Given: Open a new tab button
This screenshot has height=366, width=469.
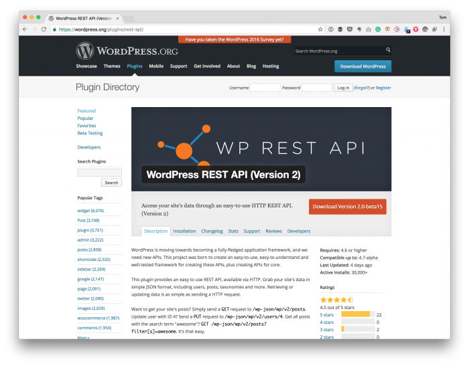Looking at the screenshot, I should 129,19.
